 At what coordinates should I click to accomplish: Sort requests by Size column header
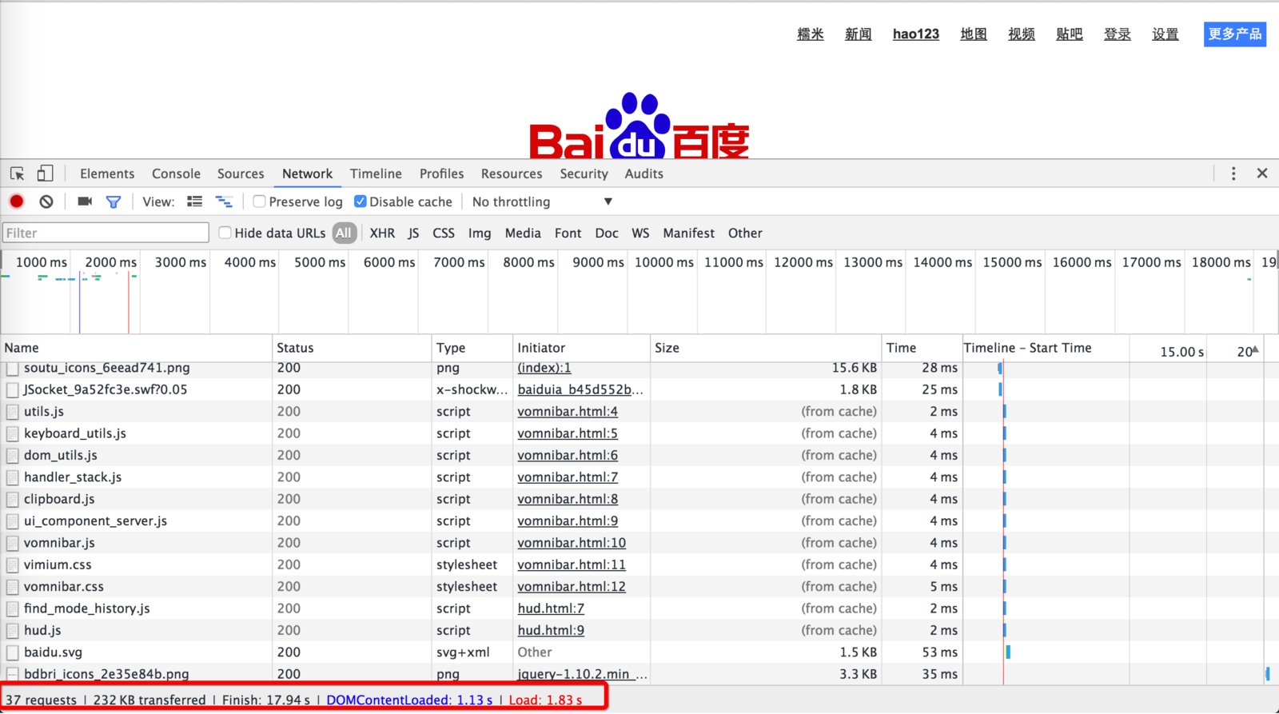click(x=766, y=348)
